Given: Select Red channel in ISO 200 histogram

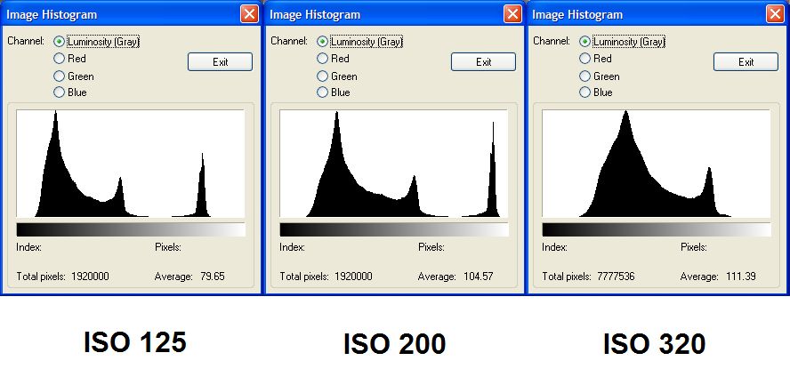Looking at the screenshot, I should 322,59.
